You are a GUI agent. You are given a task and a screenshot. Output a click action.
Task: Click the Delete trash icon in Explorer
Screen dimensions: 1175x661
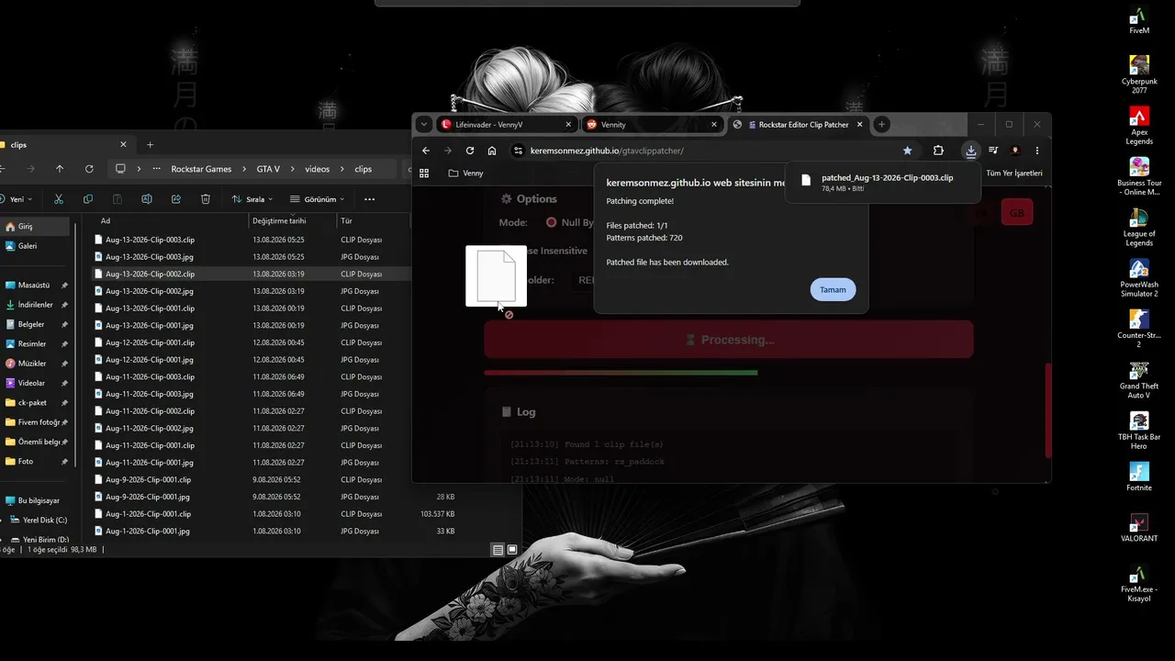click(206, 199)
